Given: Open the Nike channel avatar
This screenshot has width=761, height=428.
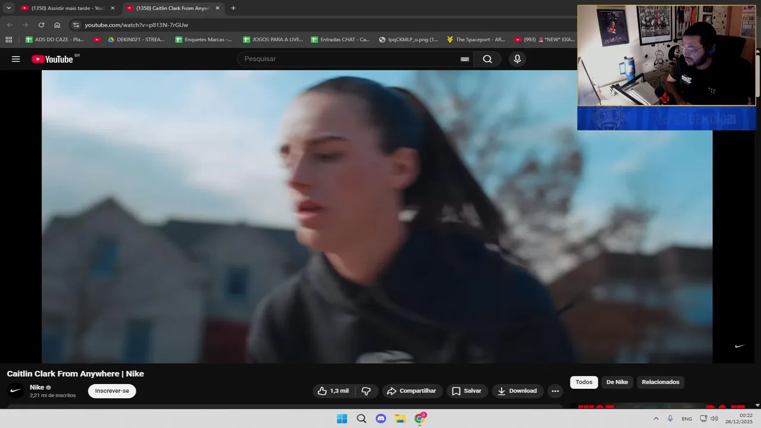Looking at the screenshot, I should [x=16, y=391].
